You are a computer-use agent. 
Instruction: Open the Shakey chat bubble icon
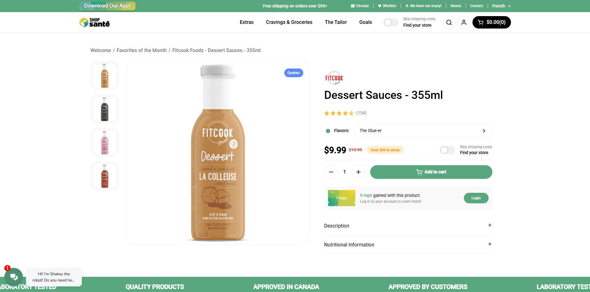pyautogui.click(x=14, y=277)
